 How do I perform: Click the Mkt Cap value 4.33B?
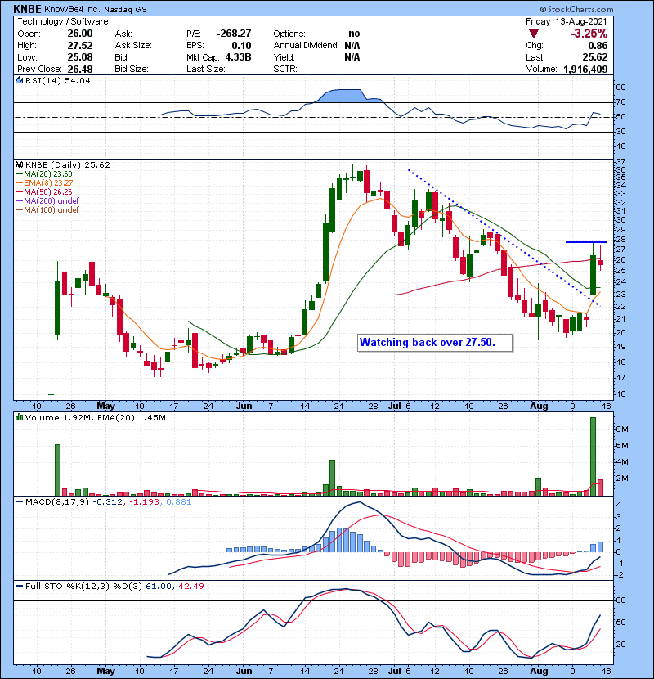[238, 57]
